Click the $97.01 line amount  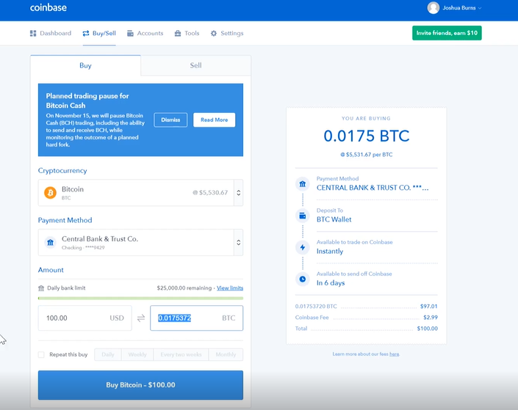(429, 306)
